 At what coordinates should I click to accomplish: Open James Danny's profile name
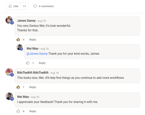[x=26, y=21]
